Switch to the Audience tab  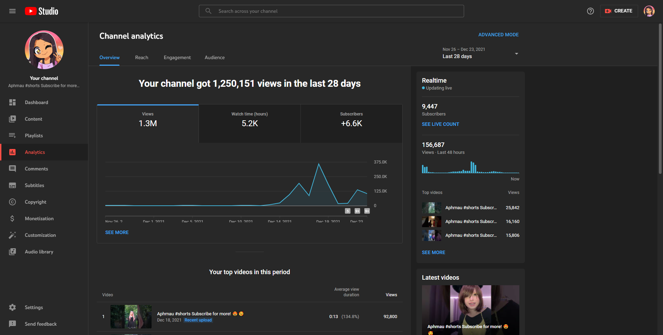215,57
